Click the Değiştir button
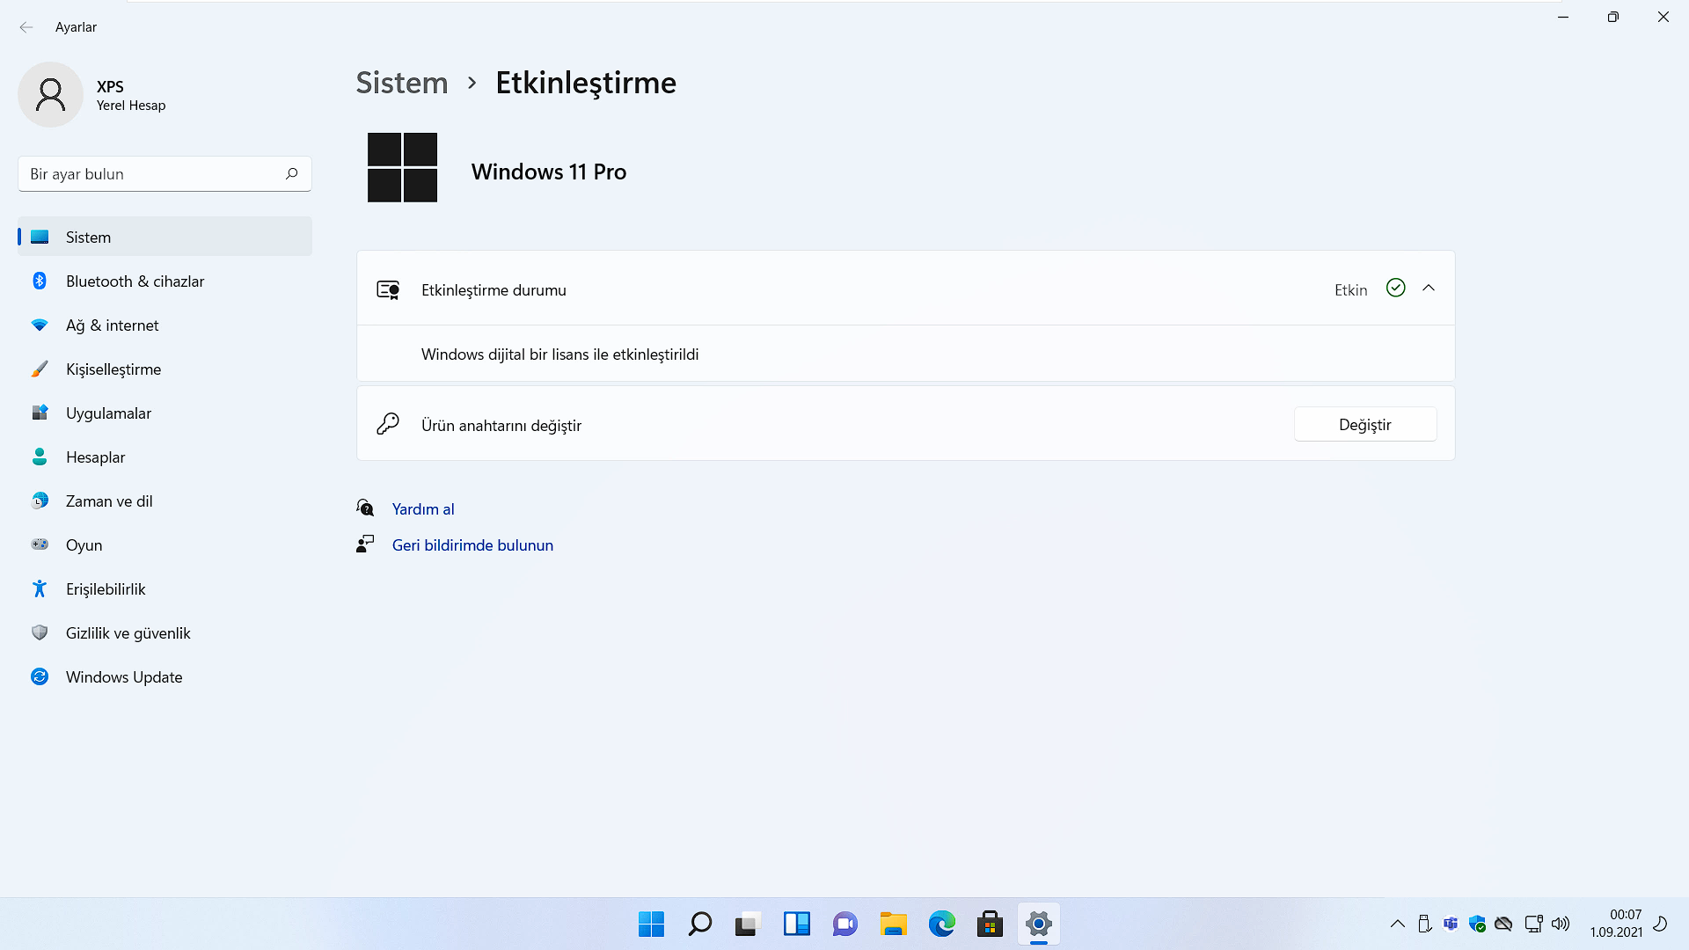 pos(1364,424)
